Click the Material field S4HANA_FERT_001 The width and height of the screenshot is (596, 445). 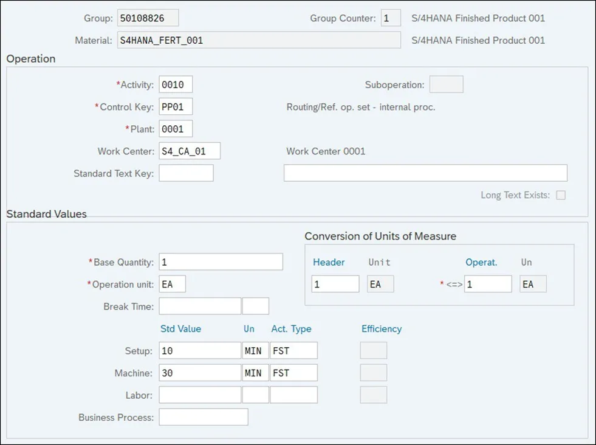(259, 40)
